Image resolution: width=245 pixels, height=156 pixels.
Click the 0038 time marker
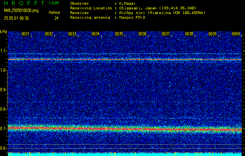[189, 34]
